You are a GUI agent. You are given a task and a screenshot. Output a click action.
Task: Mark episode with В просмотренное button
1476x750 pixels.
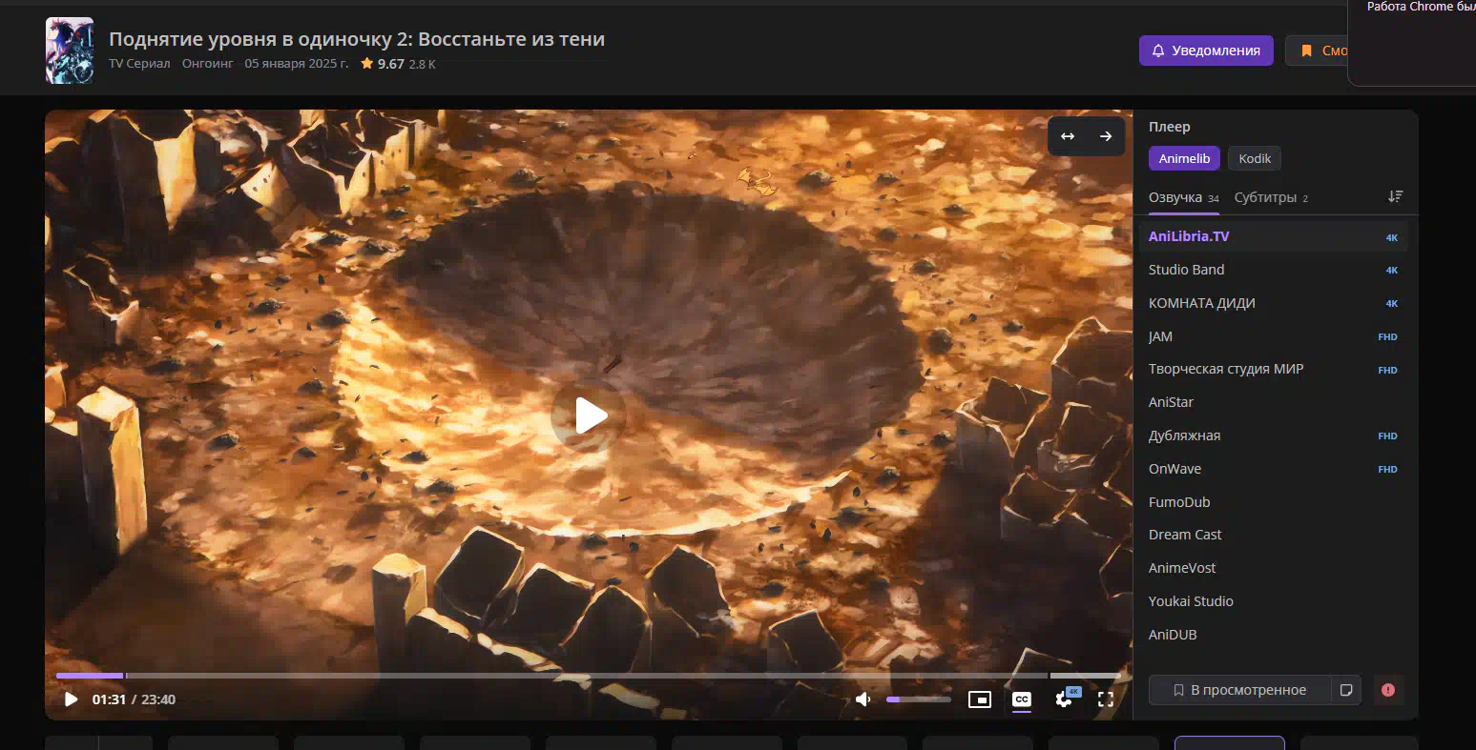(x=1239, y=690)
